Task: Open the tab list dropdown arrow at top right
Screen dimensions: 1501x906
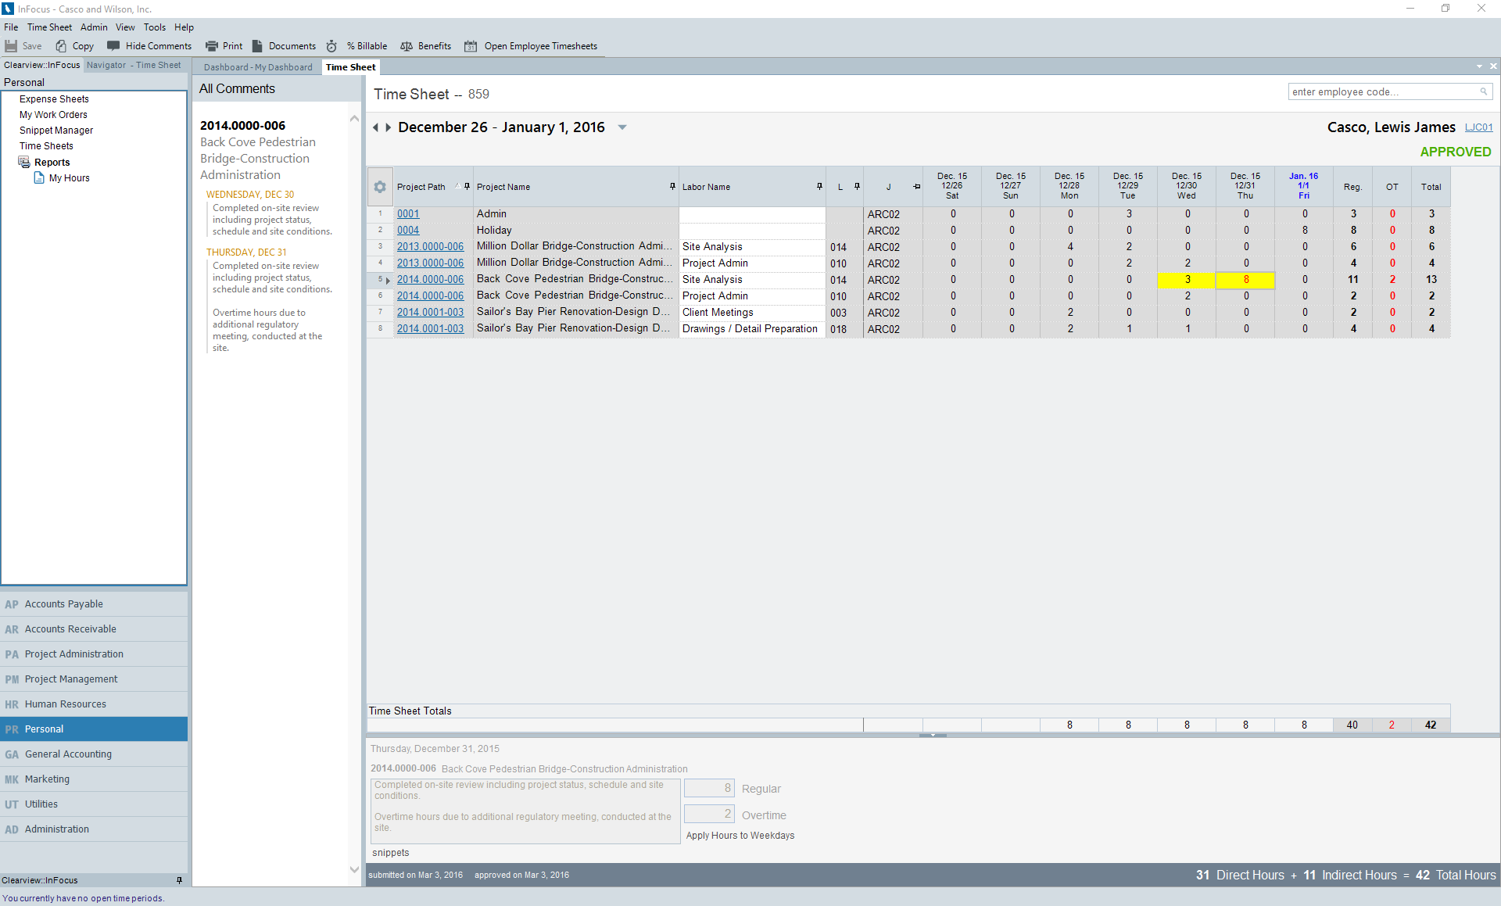Action: (1479, 66)
